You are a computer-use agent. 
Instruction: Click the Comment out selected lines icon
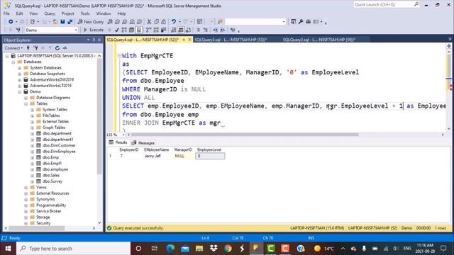click(x=199, y=30)
